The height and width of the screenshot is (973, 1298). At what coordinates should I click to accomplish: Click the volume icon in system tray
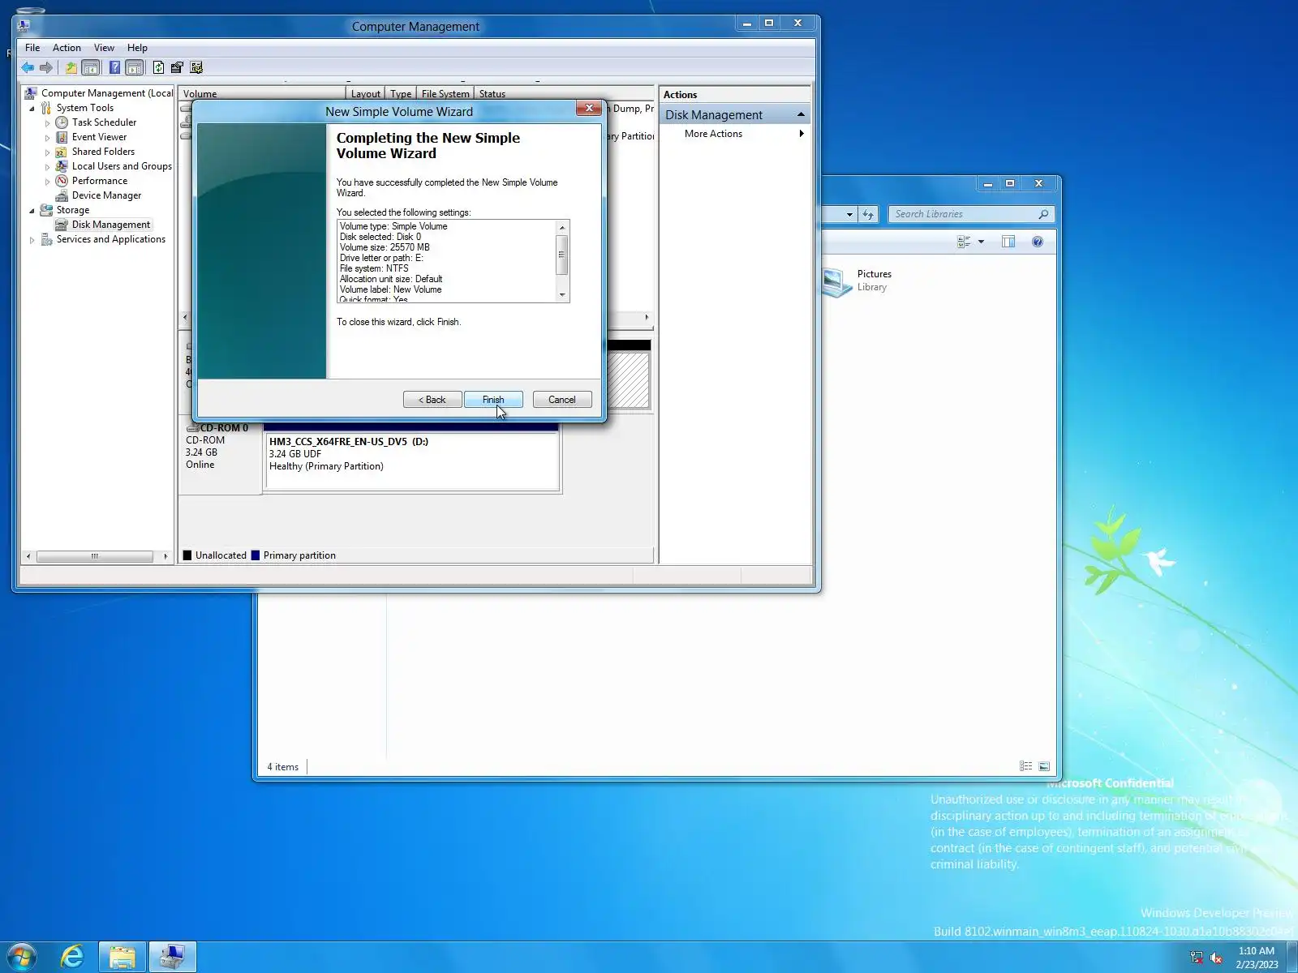pos(1216,958)
